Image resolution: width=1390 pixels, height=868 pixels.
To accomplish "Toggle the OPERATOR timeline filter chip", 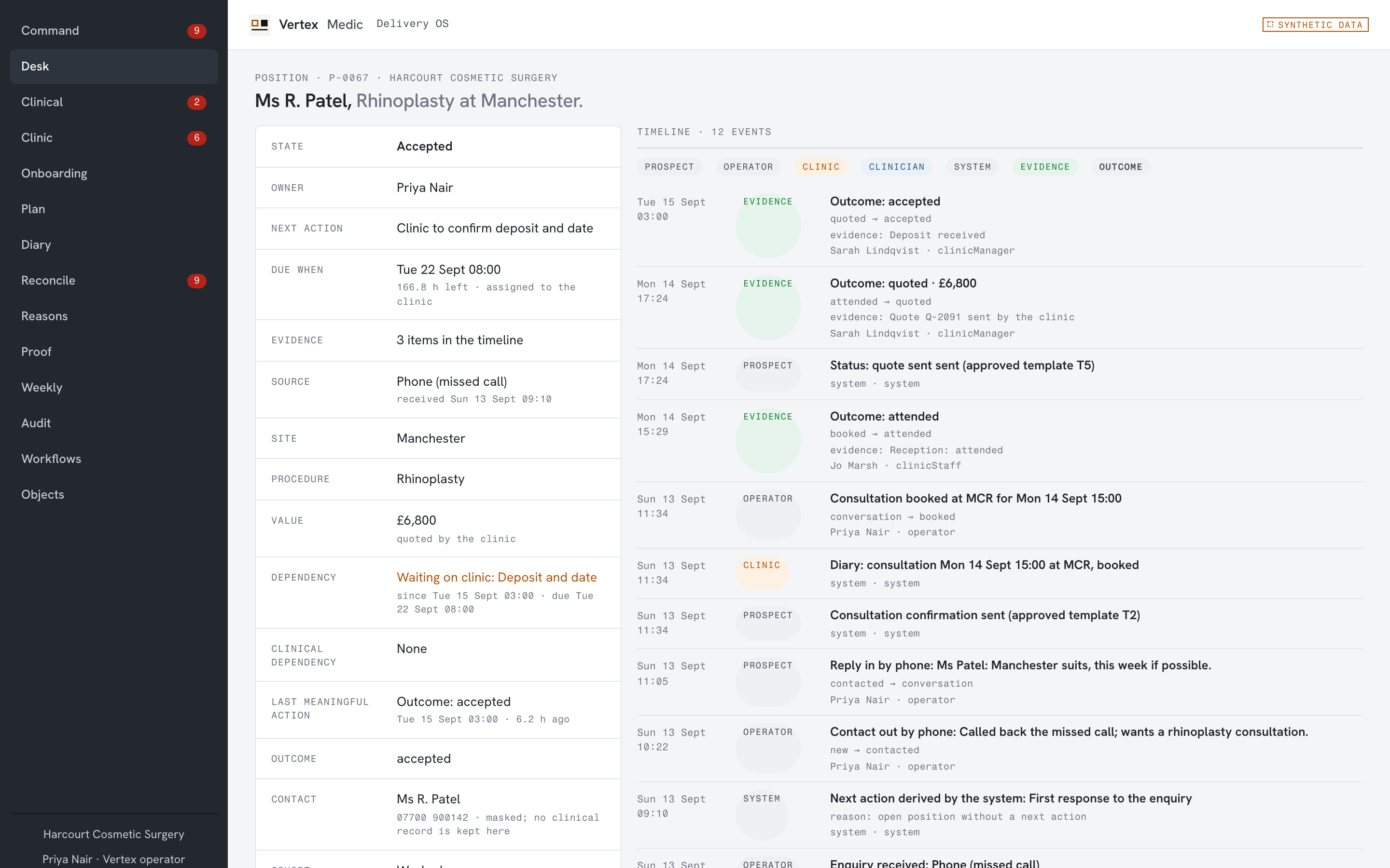I will coord(748,167).
